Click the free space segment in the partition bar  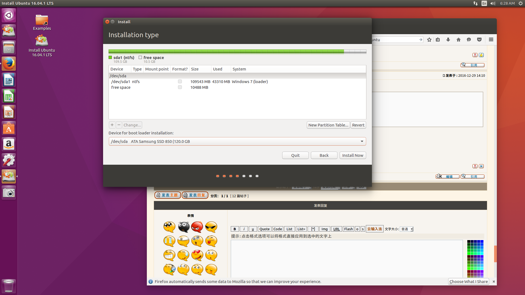355,51
